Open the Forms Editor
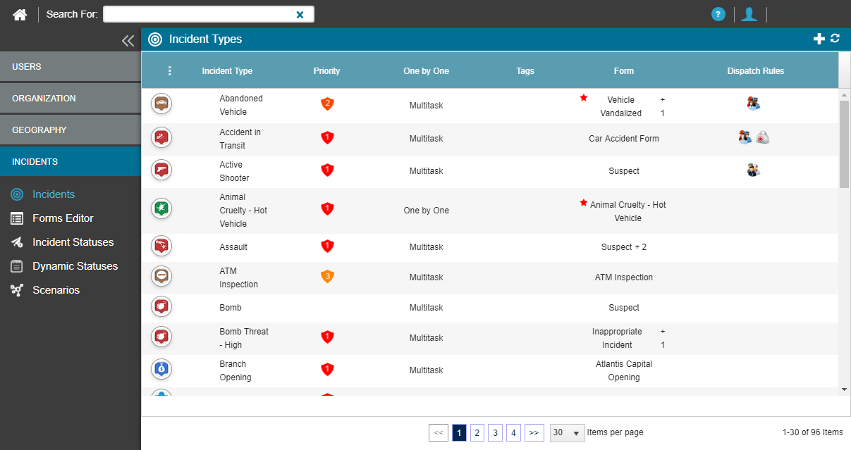851x450 pixels. coord(63,218)
